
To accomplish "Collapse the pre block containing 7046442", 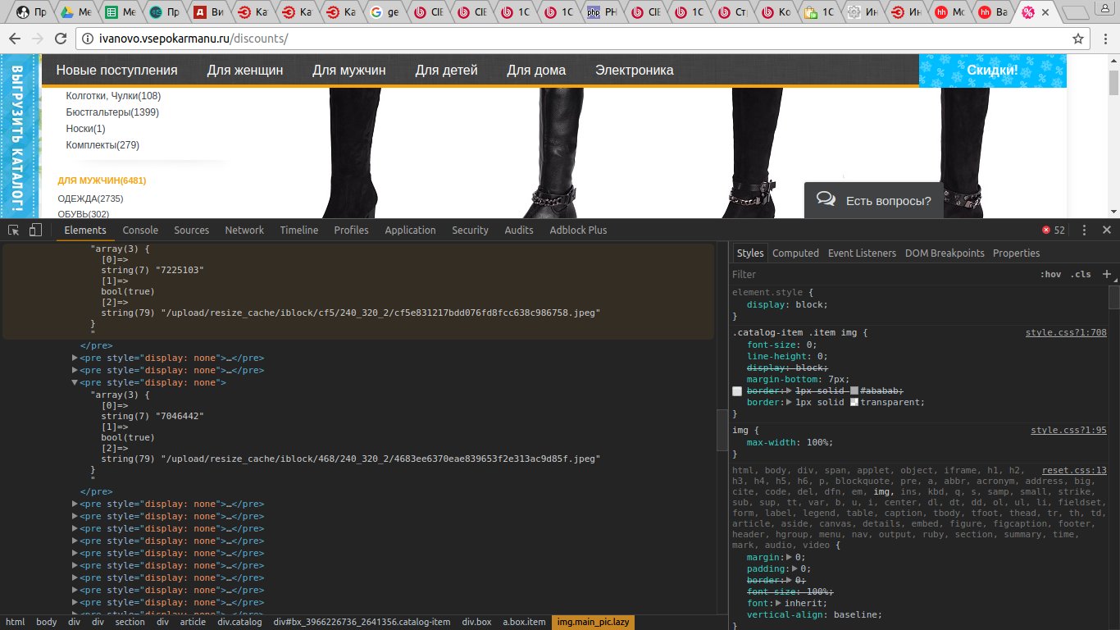I will (x=75, y=383).
